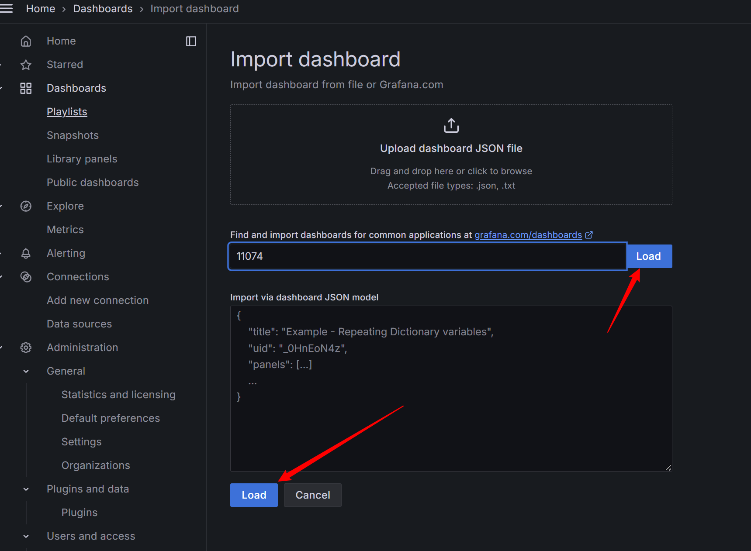Click the upload arrow icon
The width and height of the screenshot is (751, 551).
tap(451, 125)
